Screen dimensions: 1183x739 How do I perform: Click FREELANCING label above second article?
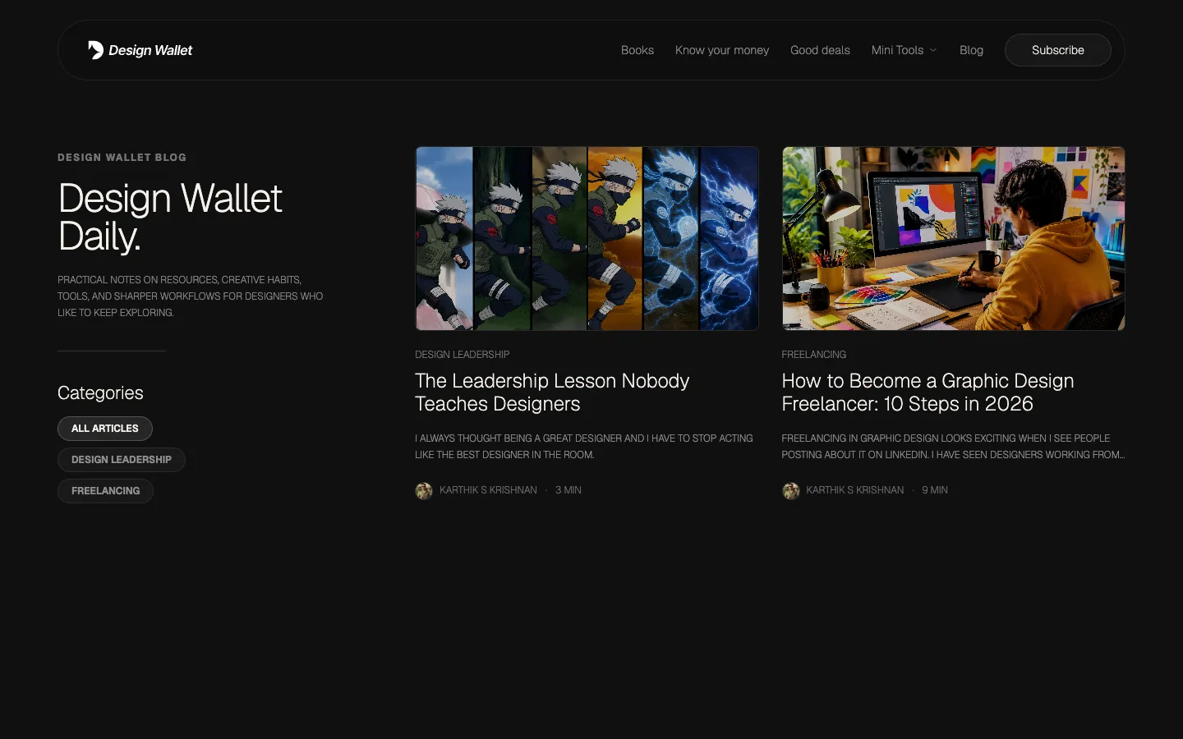pyautogui.click(x=813, y=355)
